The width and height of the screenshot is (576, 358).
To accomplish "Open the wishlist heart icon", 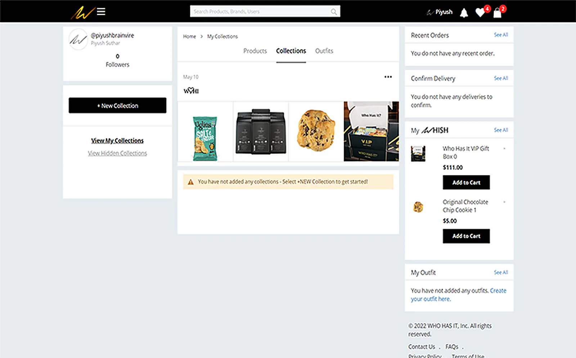I will point(480,13).
